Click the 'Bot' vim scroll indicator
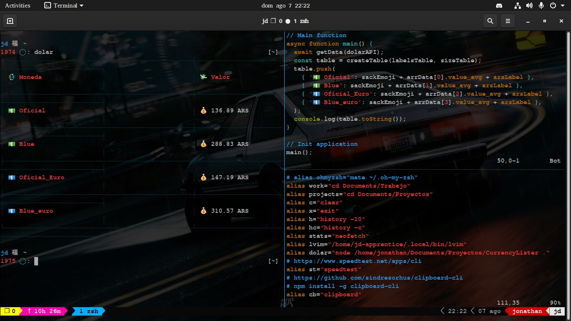 555,161
